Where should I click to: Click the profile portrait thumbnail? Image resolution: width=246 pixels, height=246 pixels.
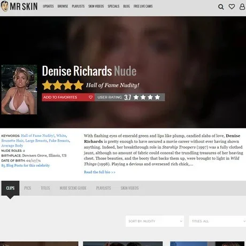(x=19, y=89)
